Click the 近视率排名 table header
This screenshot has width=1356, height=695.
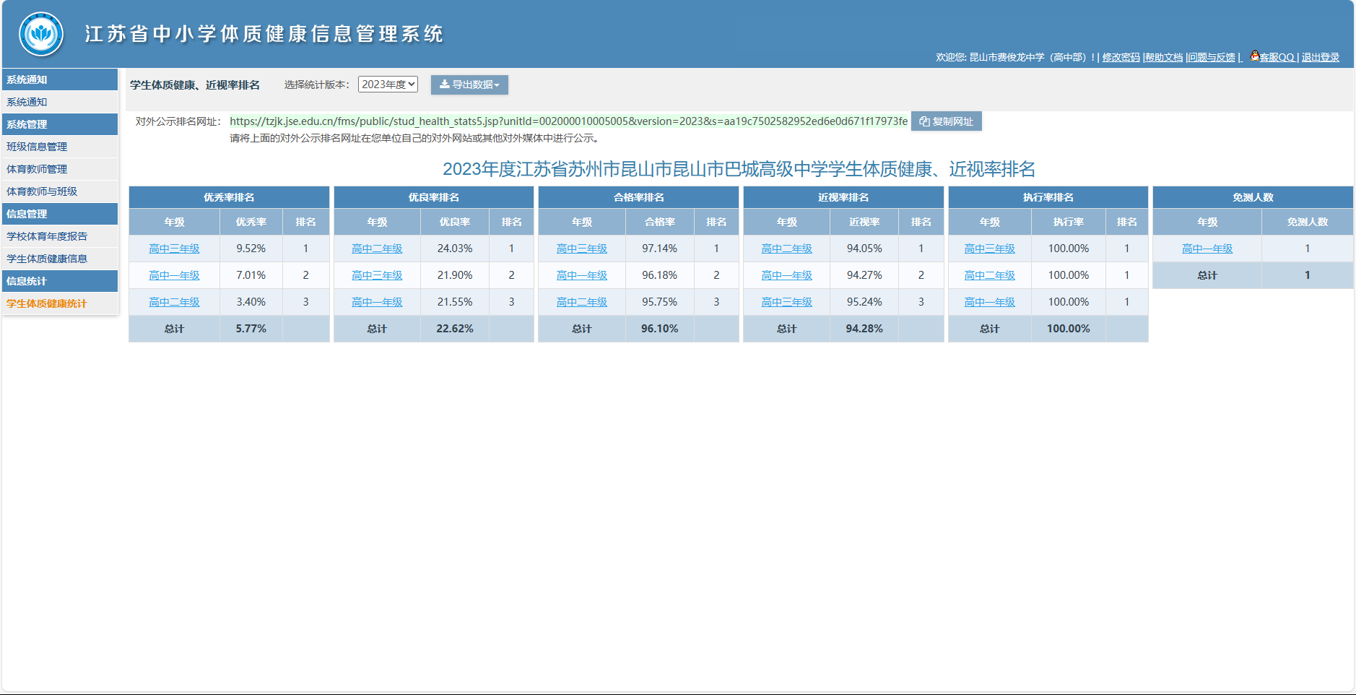coord(843,197)
